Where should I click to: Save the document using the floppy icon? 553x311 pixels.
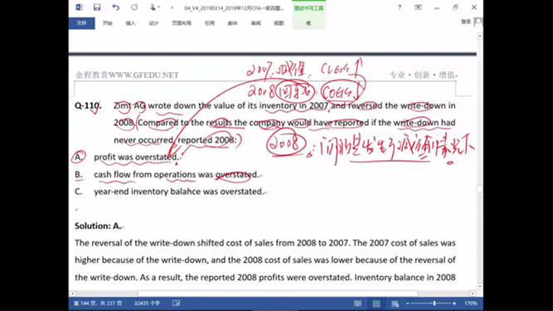[x=97, y=7]
